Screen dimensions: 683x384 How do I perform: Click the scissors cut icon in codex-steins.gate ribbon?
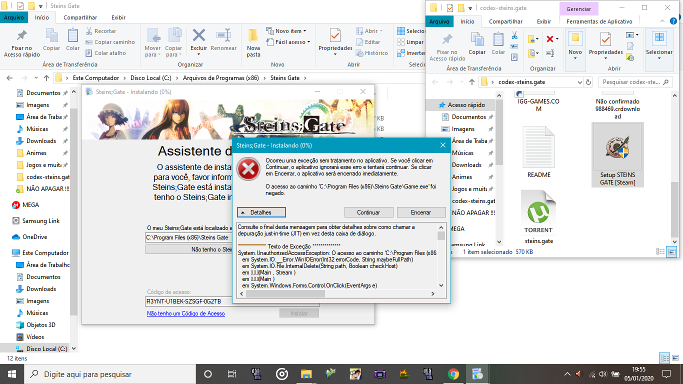[x=514, y=35]
